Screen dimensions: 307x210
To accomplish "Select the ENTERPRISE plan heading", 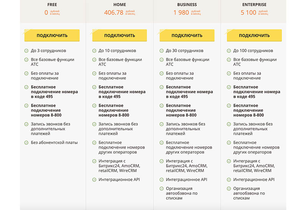I will pos(254,5).
